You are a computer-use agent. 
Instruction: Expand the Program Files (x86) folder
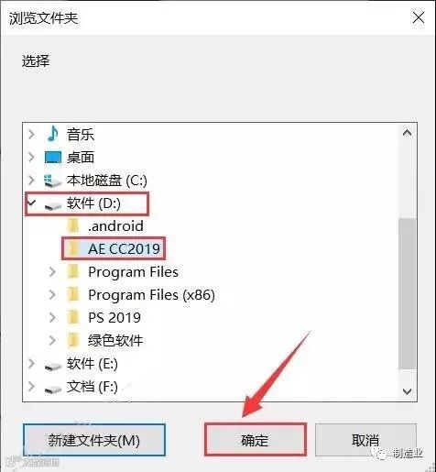point(52,294)
